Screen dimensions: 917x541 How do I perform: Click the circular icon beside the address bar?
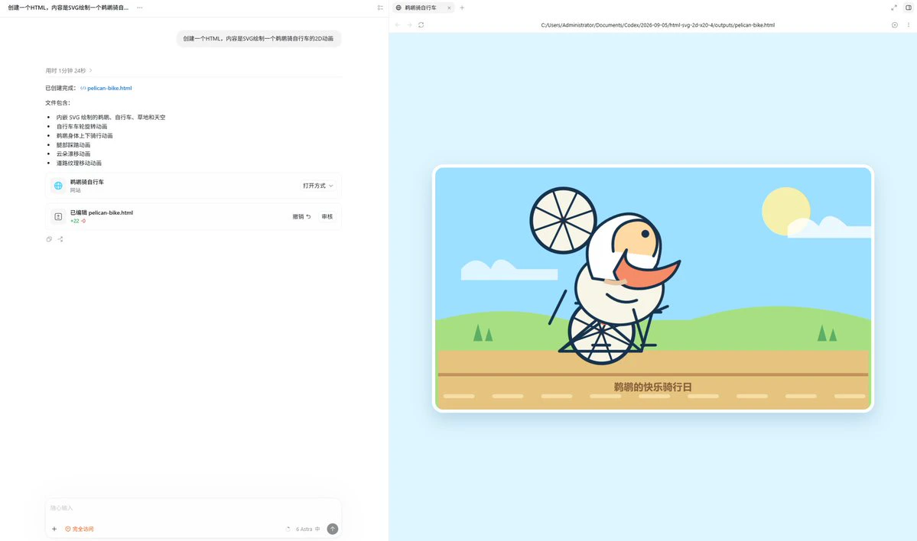point(894,25)
